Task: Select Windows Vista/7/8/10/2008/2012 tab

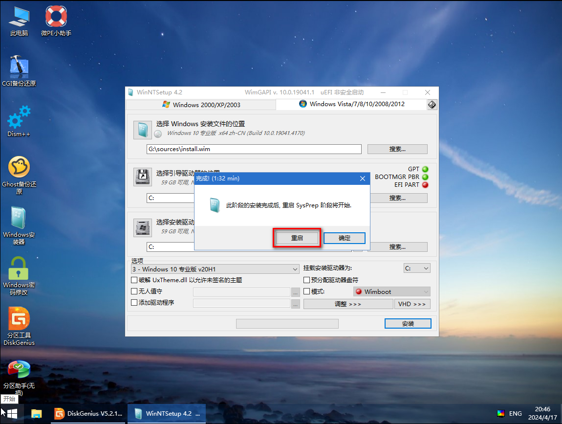Action: coord(351,104)
